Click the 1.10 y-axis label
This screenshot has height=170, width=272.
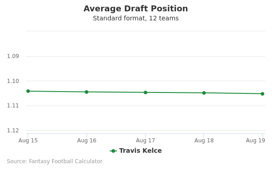click(x=13, y=81)
